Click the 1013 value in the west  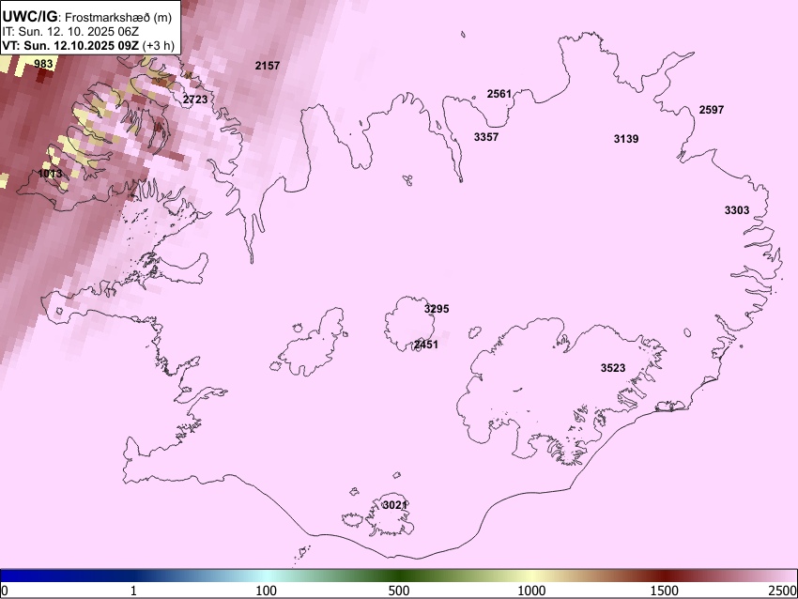(x=50, y=174)
